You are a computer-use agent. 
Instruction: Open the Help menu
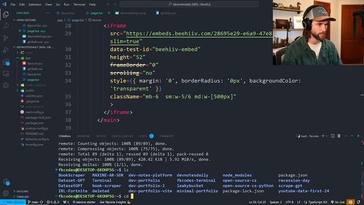pos(92,5)
